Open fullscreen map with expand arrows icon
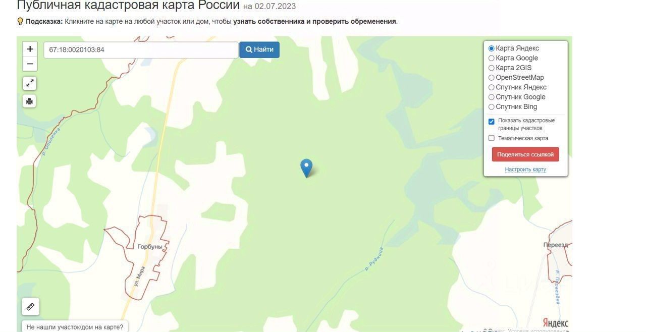The width and height of the screenshot is (646, 332). tap(30, 83)
